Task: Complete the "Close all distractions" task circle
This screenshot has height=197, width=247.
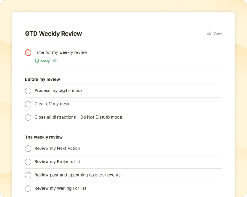Action: (x=28, y=117)
